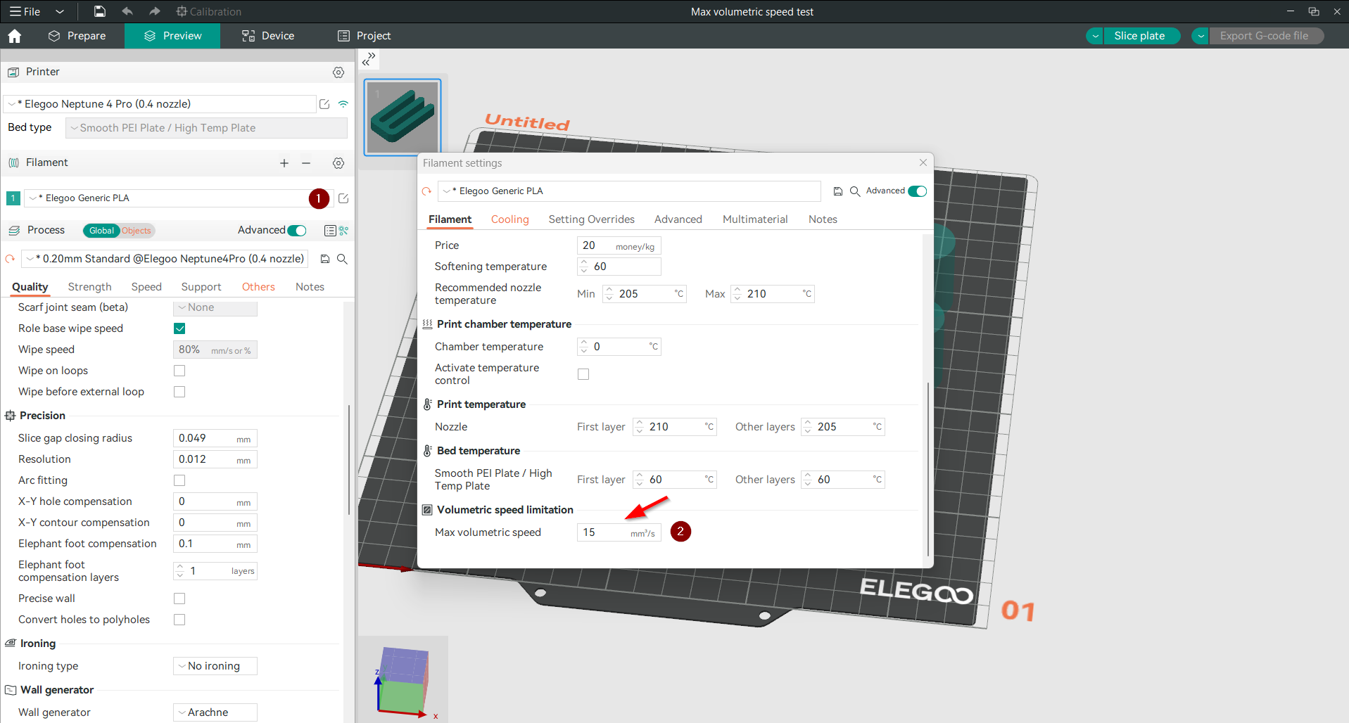This screenshot has height=723, width=1349.
Task: Reset filament preset changes in dialog
Action: click(x=426, y=191)
